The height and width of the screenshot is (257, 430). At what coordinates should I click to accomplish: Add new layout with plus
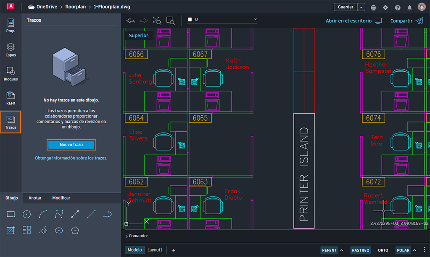pyautogui.click(x=173, y=250)
